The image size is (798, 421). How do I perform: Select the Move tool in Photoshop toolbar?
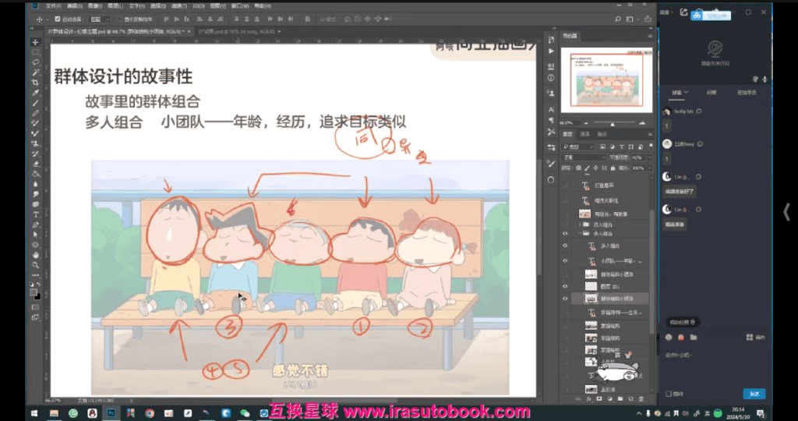point(35,42)
